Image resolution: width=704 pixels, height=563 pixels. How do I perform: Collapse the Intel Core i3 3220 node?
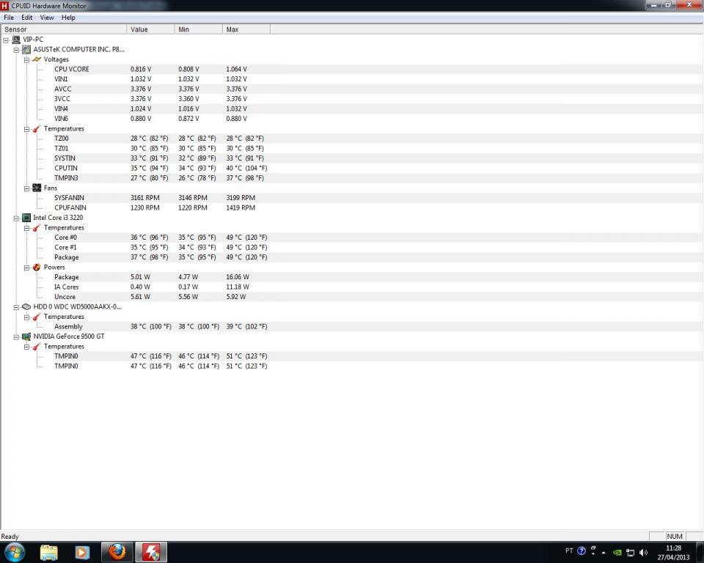16,218
